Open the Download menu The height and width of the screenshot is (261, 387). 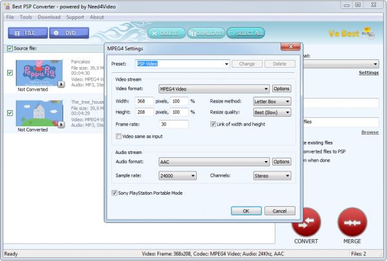click(49, 17)
